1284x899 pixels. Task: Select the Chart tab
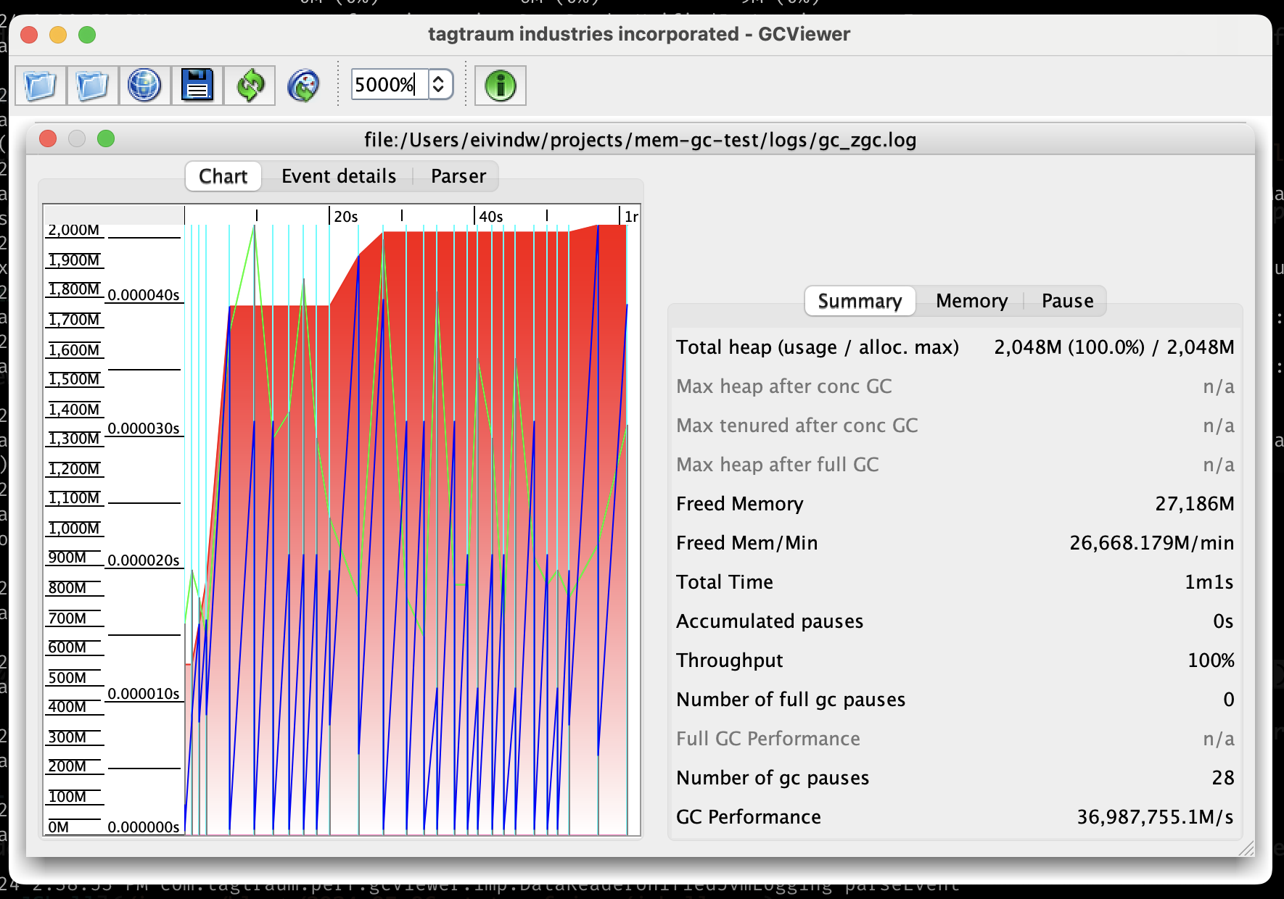click(223, 176)
